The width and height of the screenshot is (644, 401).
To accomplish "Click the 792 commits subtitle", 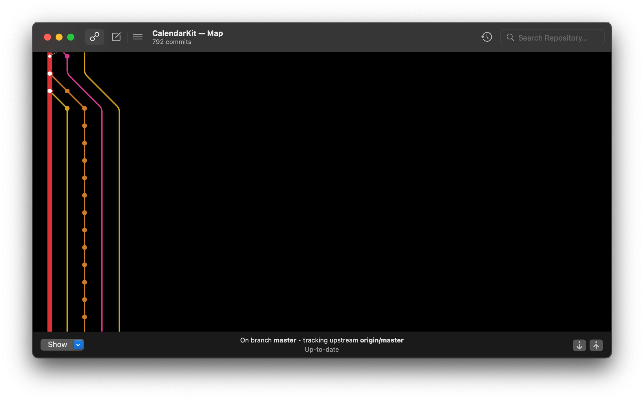I will point(172,42).
